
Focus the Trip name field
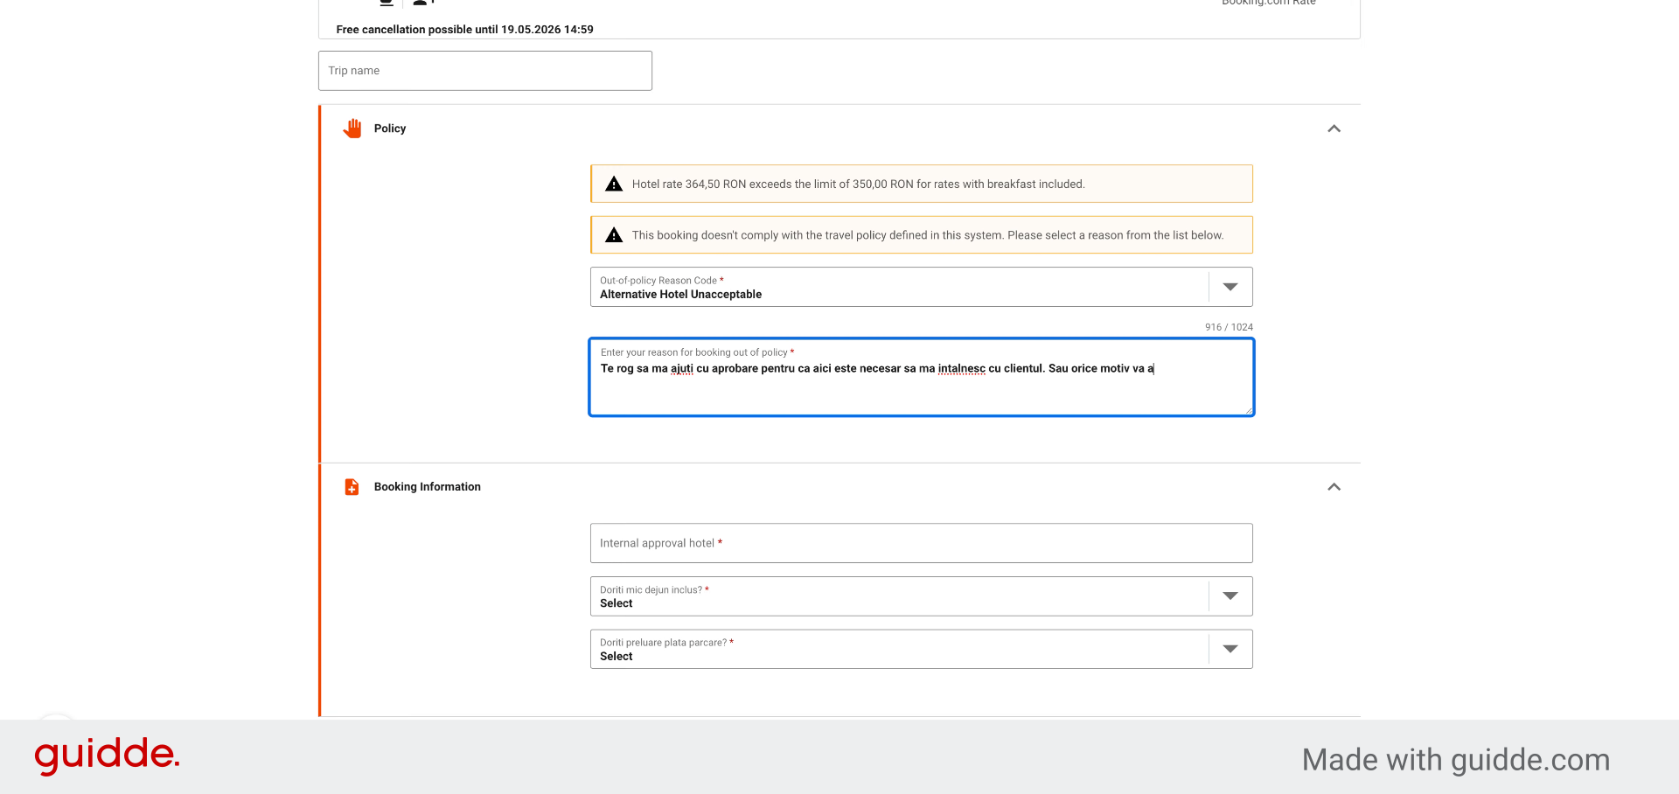(485, 71)
